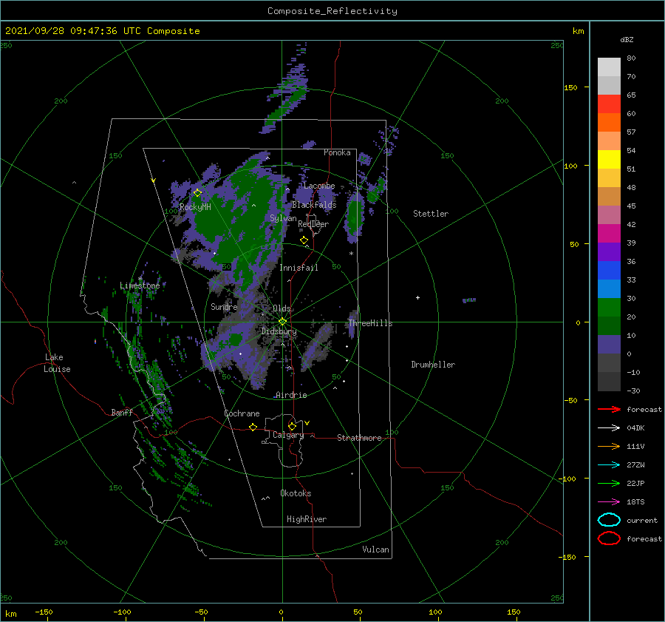Click the white plus marker west of Drumheller
665x622 pixels.
click(x=417, y=297)
